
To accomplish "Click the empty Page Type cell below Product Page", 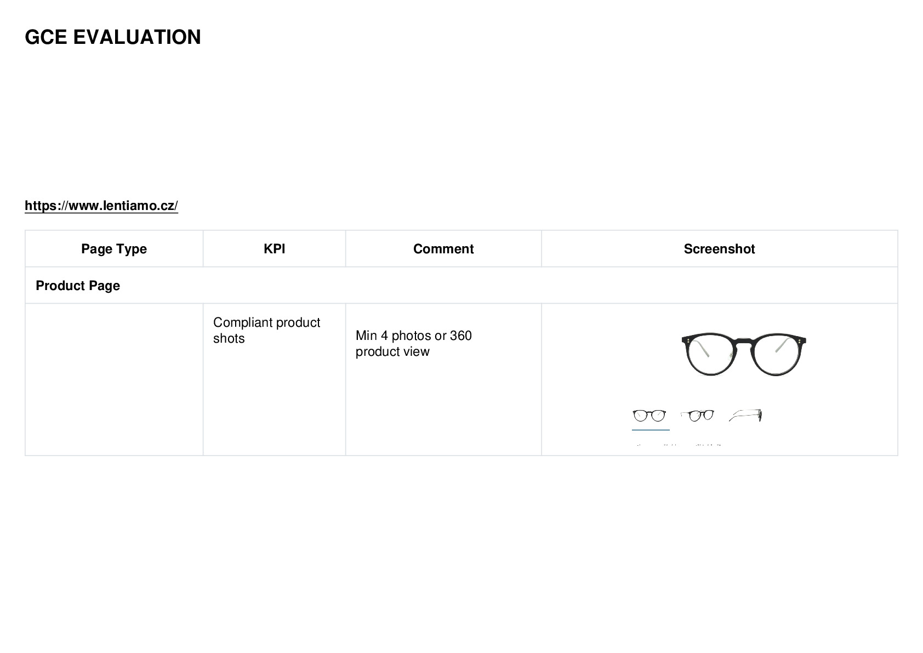I will [114, 379].
